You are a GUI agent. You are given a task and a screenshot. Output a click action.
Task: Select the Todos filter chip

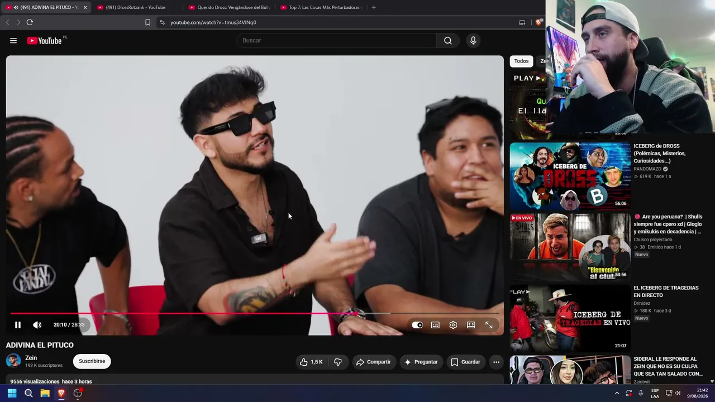(x=521, y=61)
